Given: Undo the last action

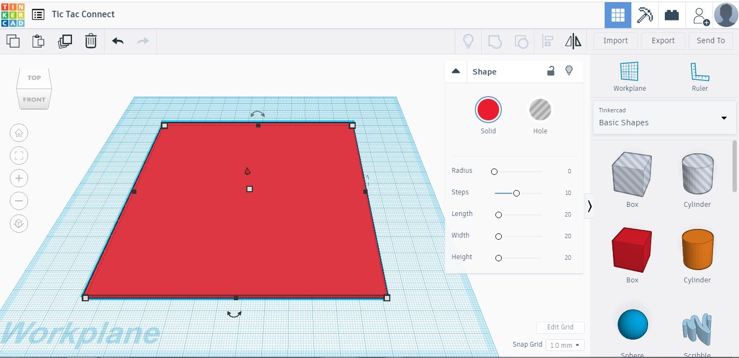Looking at the screenshot, I should click(117, 41).
